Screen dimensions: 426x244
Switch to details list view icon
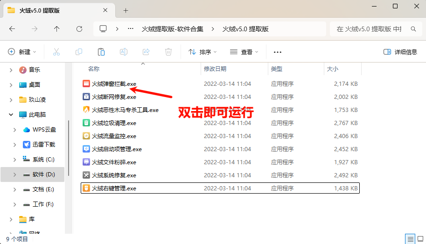pyautogui.click(x=410, y=239)
